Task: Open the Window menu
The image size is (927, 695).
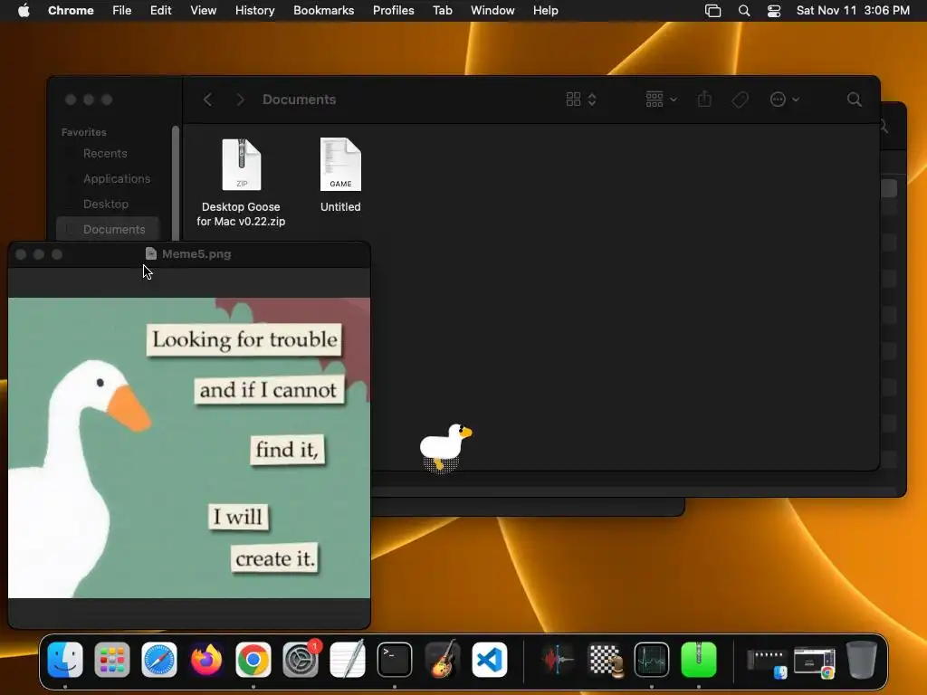Action: (x=492, y=10)
